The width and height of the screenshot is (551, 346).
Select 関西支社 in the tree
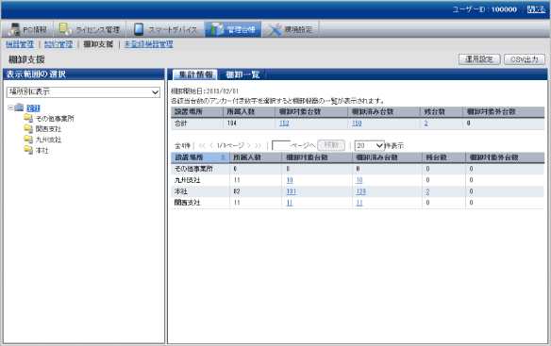[x=48, y=129]
